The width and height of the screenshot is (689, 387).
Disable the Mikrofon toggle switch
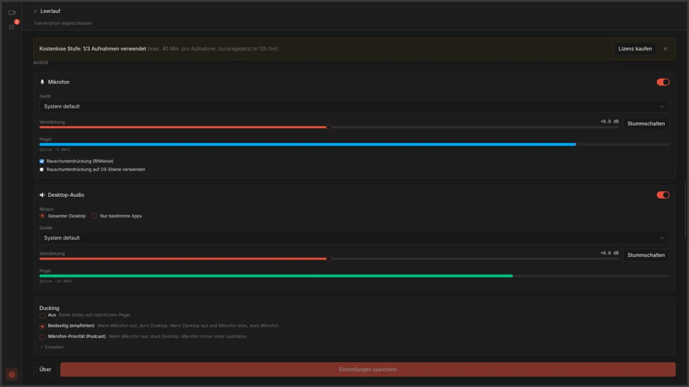(663, 82)
